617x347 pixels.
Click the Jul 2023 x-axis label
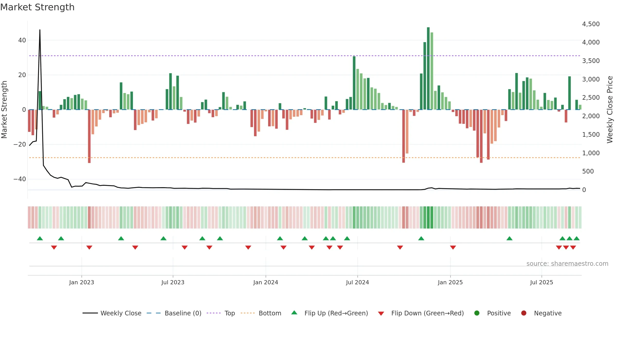tap(173, 282)
